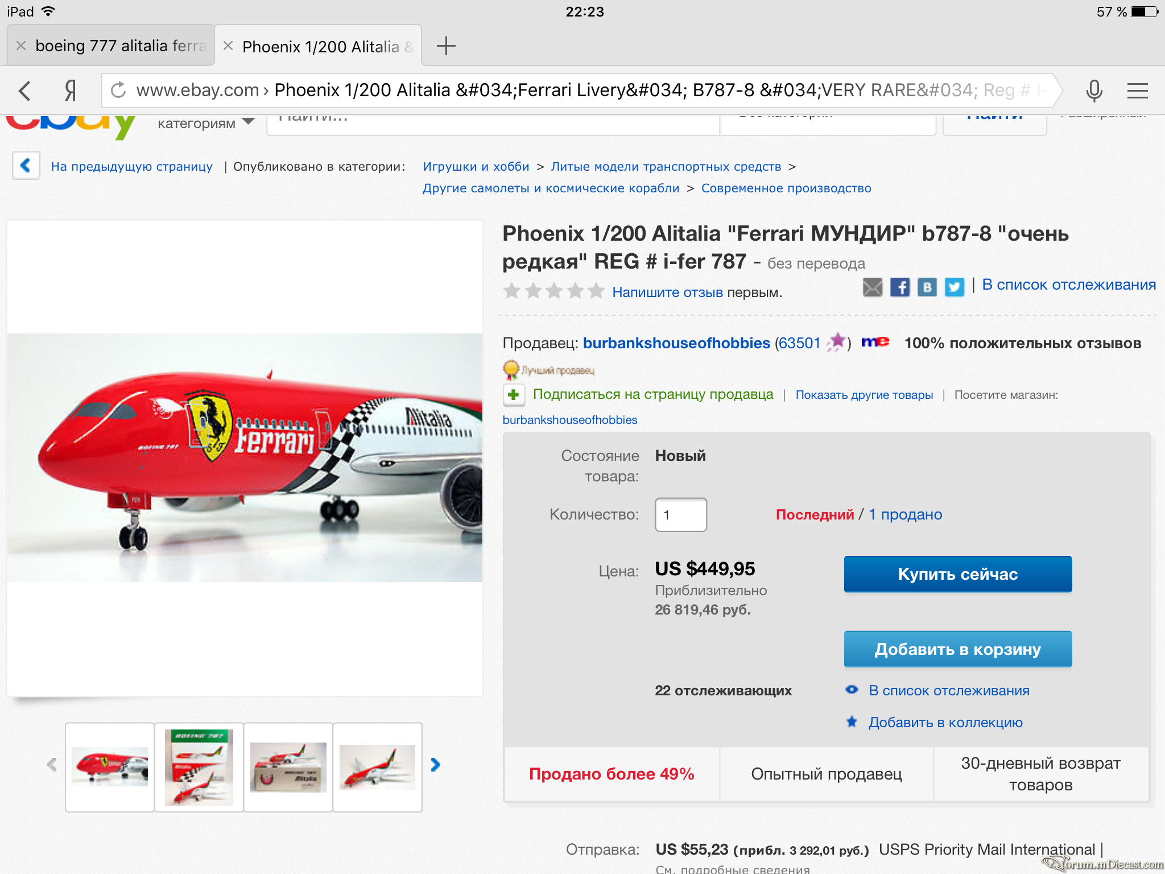
Task: Expand the категориям dropdown arrow
Action: point(249,122)
